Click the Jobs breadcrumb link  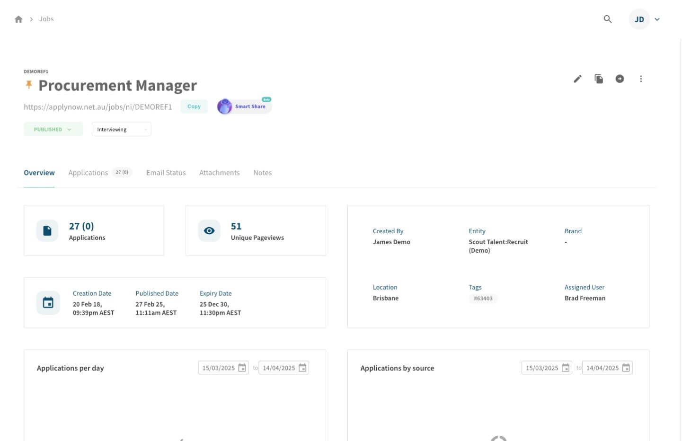point(46,19)
